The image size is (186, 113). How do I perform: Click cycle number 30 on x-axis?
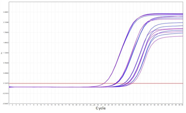(112, 105)
